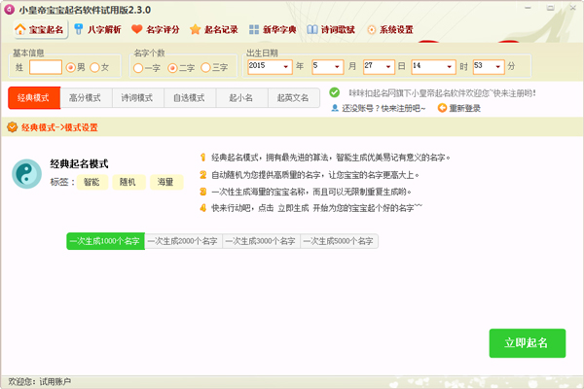
Task: Click the 海量 tag
Action: click(166, 182)
